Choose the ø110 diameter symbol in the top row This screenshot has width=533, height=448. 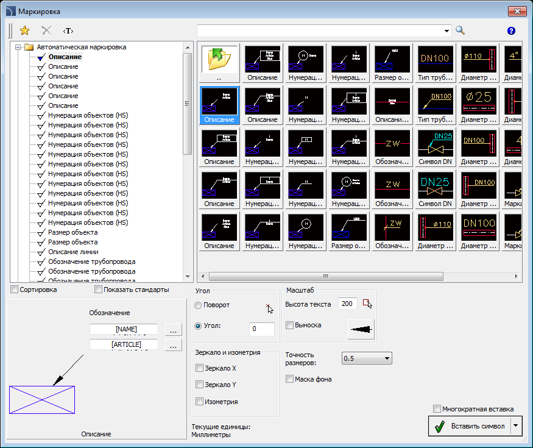[478, 63]
